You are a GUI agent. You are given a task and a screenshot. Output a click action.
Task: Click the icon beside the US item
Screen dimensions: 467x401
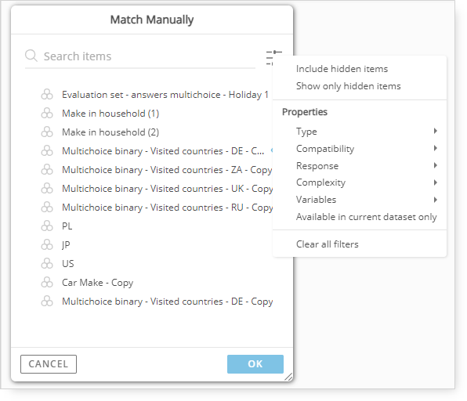(47, 263)
